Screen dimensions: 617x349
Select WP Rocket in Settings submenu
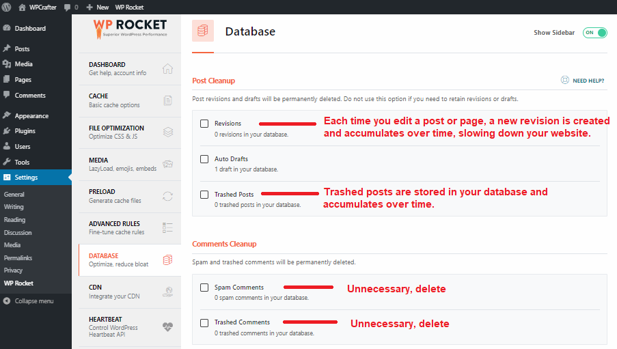[x=18, y=283]
